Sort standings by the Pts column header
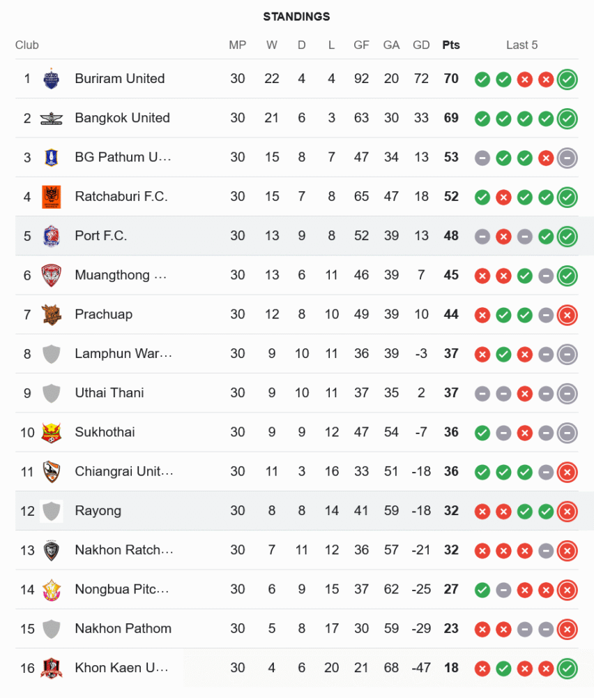The width and height of the screenshot is (594, 698). point(451,45)
